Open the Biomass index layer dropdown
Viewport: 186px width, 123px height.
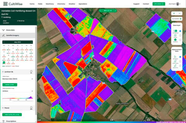[x=18, y=79]
